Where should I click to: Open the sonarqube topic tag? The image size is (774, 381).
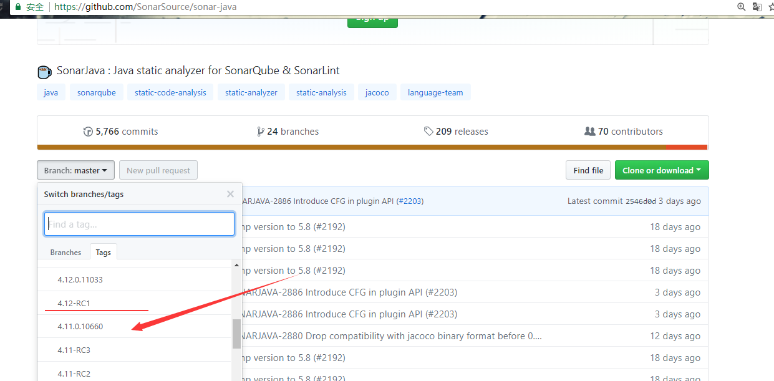tap(97, 92)
